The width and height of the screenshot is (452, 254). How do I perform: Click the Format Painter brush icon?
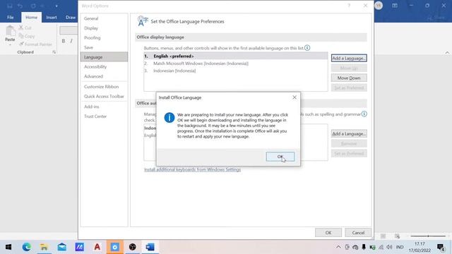point(21,44)
